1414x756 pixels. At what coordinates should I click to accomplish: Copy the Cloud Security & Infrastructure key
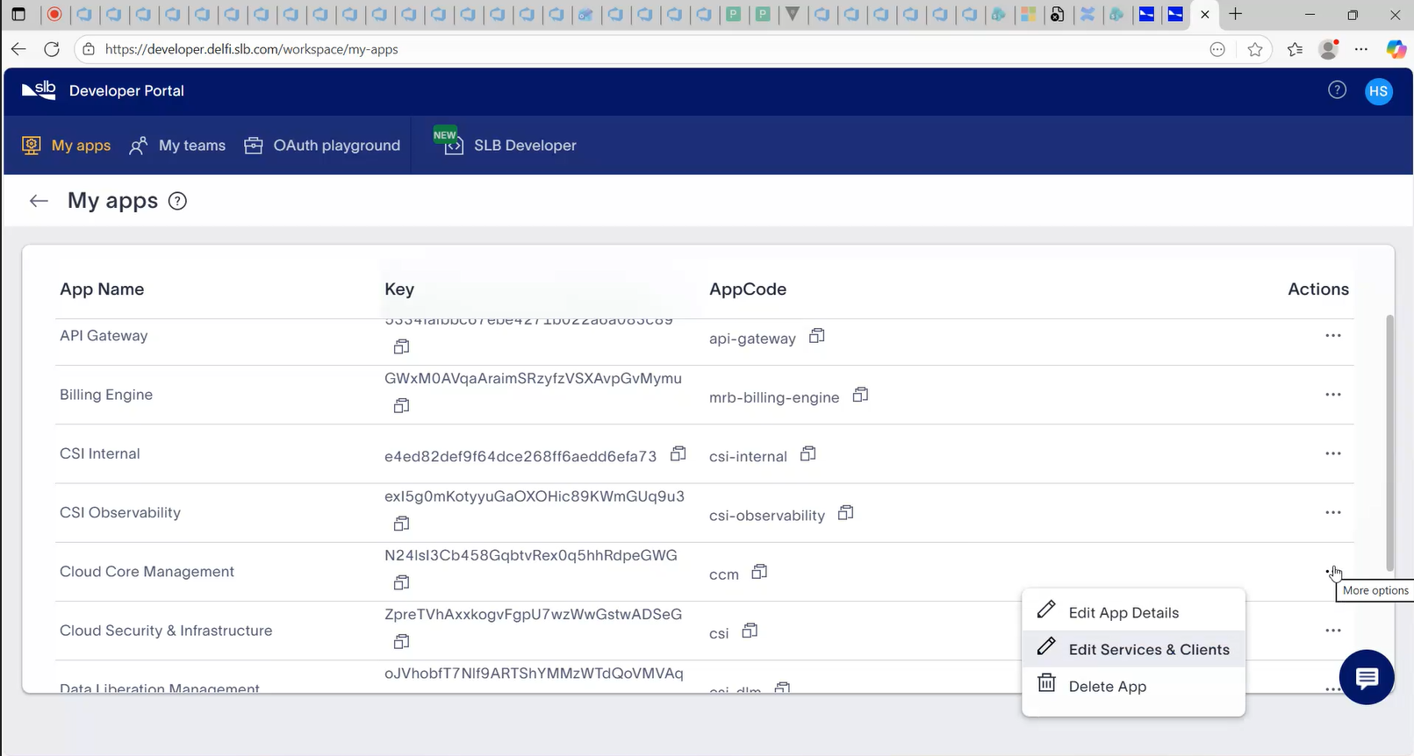[x=401, y=641]
